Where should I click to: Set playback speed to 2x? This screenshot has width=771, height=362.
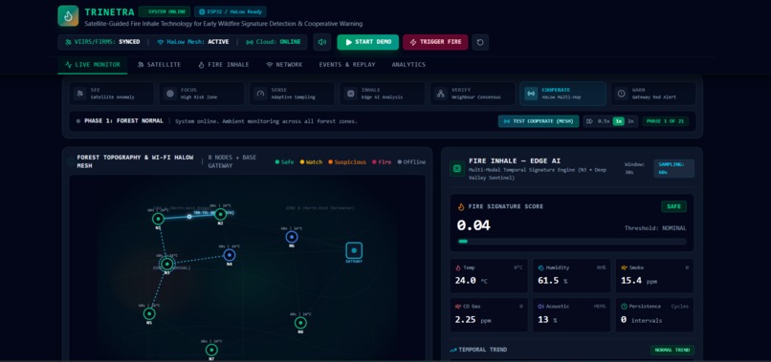coord(631,121)
